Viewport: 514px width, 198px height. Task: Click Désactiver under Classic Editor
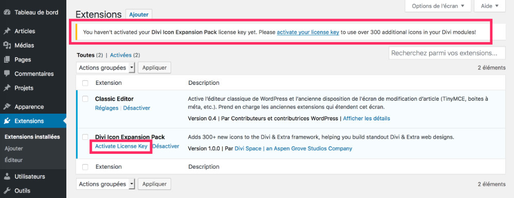coord(137,108)
